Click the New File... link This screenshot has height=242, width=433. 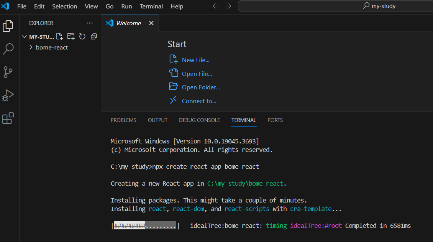pyautogui.click(x=195, y=60)
